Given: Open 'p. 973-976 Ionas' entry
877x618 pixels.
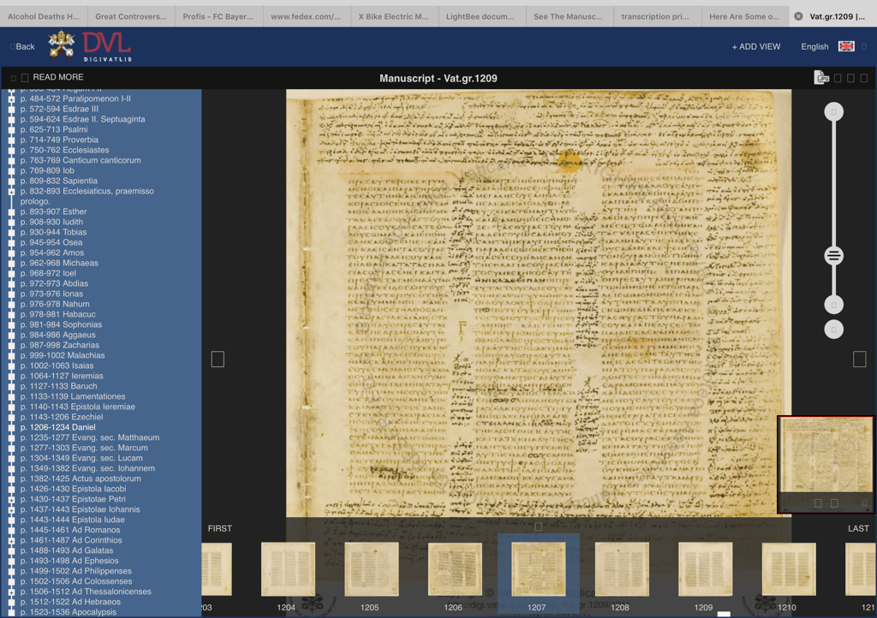Looking at the screenshot, I should (51, 294).
